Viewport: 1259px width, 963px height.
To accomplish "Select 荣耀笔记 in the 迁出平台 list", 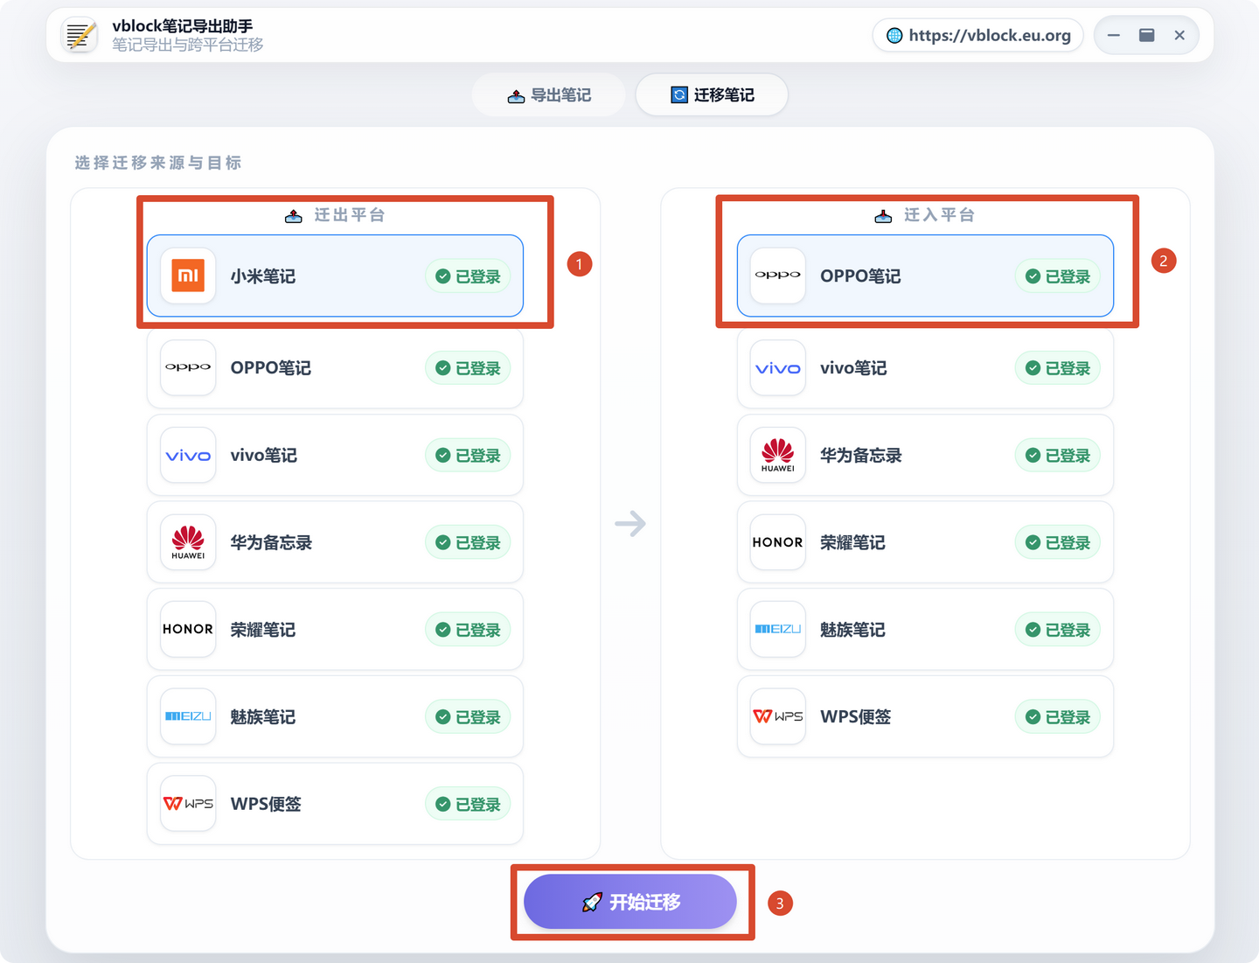I will point(335,629).
